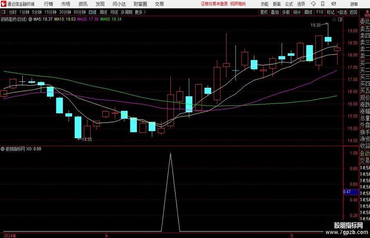Switch to the 5分钟 period tab

coord(37,12)
